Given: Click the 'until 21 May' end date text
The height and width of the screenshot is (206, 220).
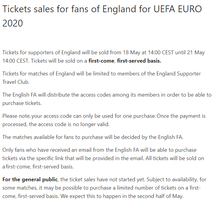Looking at the screenshot, I should point(190,52).
